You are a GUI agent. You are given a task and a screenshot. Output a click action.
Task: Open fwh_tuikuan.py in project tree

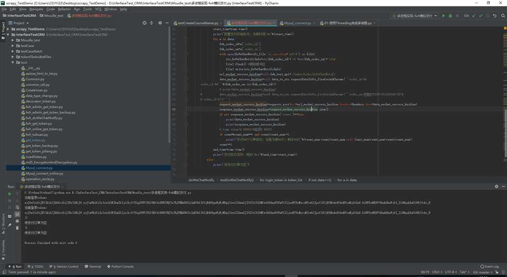[x=37, y=135]
